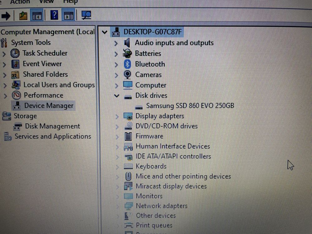Click the Event Viewer icon

(15, 64)
